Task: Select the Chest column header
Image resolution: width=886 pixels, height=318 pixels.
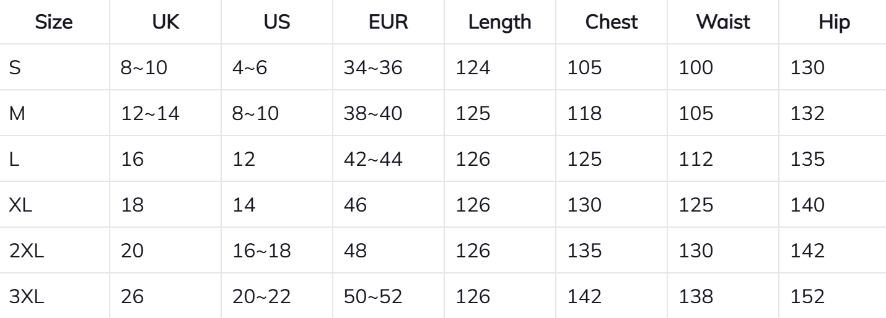Action: pos(612,23)
